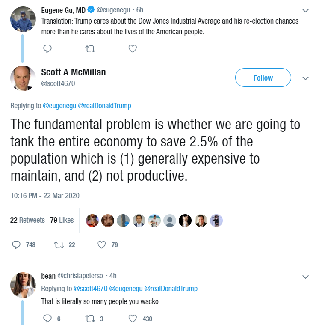Screen dimensions: 319x325
Task: View the 79 Likes list
Action: coord(62,220)
